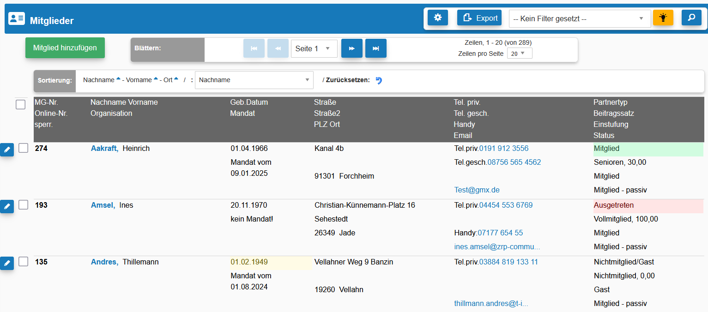
Task: Click the 'MG-Nr.' column header
Action: [46, 102]
